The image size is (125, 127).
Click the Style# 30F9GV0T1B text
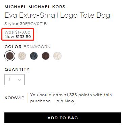pos(26,24)
